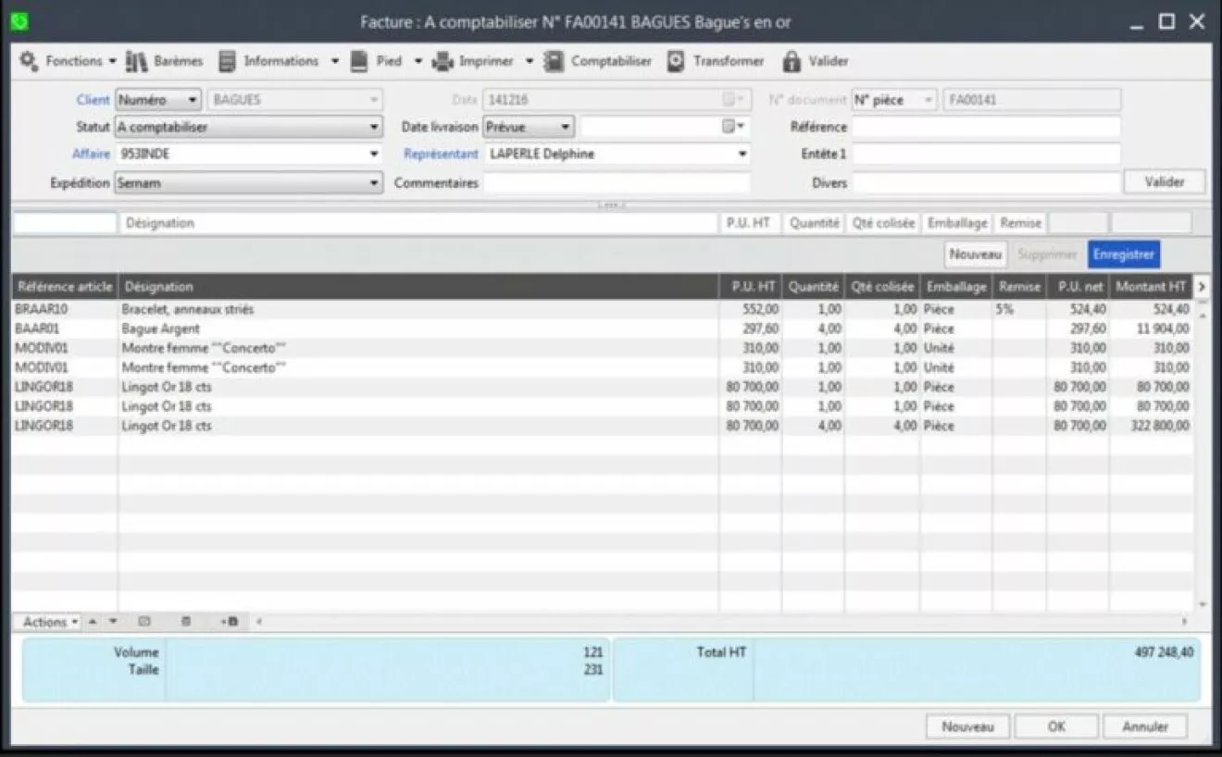
Task: Open the Client Numéro combo box
Action: 158,100
